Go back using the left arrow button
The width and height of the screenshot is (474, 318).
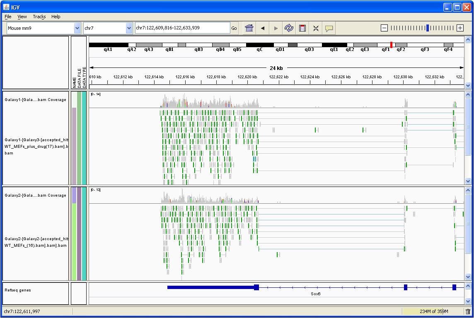262,28
